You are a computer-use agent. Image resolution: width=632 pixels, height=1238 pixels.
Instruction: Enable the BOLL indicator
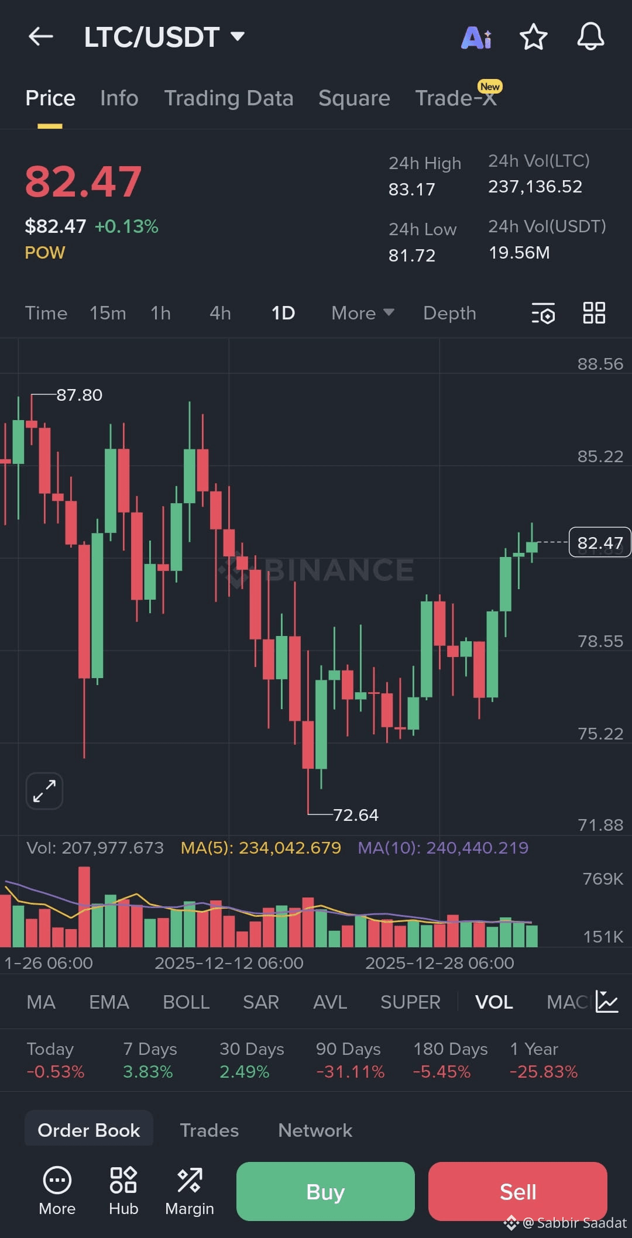[186, 1002]
